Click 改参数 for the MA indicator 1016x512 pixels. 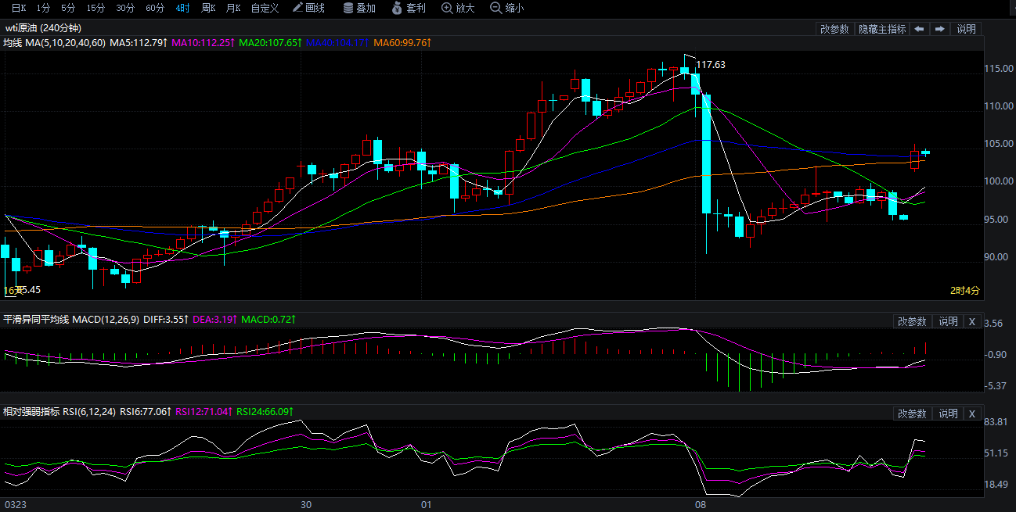point(834,29)
